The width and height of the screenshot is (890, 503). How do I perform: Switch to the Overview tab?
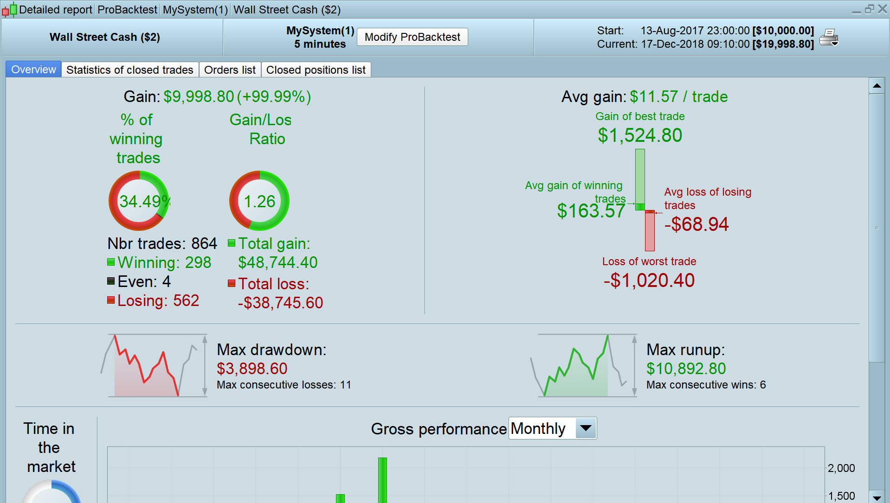[x=33, y=70]
